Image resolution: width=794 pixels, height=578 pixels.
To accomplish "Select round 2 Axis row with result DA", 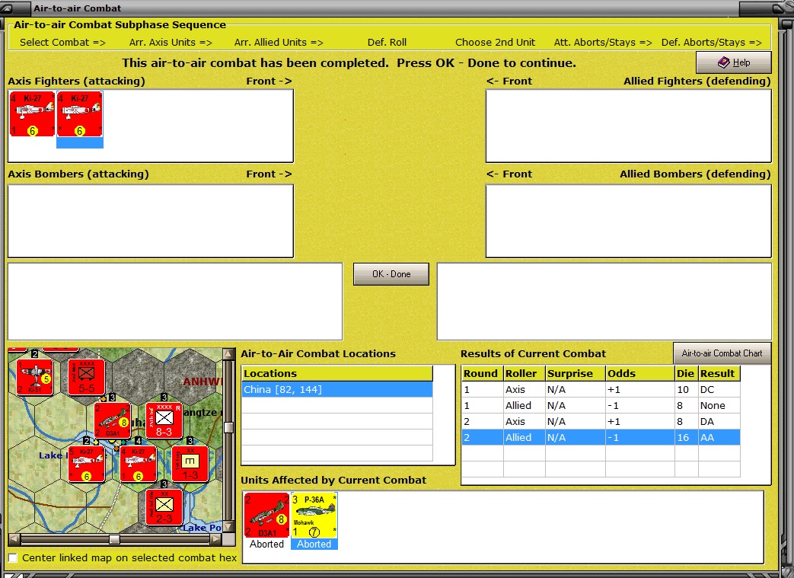I will pyautogui.click(x=601, y=421).
